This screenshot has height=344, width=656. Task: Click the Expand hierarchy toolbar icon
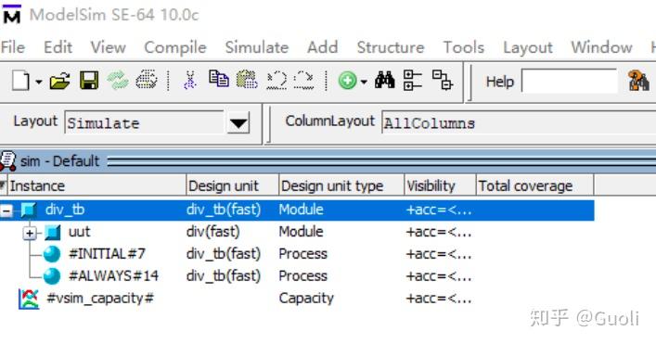coord(443,80)
